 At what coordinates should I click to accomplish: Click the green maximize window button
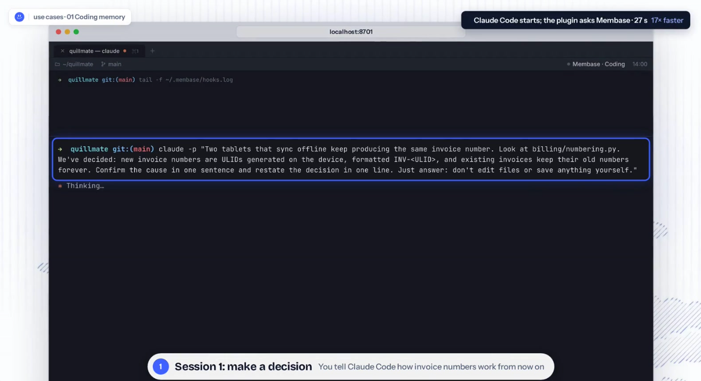pos(76,32)
